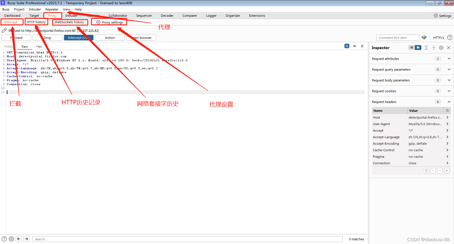Viewport: 454px width, 244px height.
Task: Expand the User-Agent header row chevron
Action: coord(447,124)
